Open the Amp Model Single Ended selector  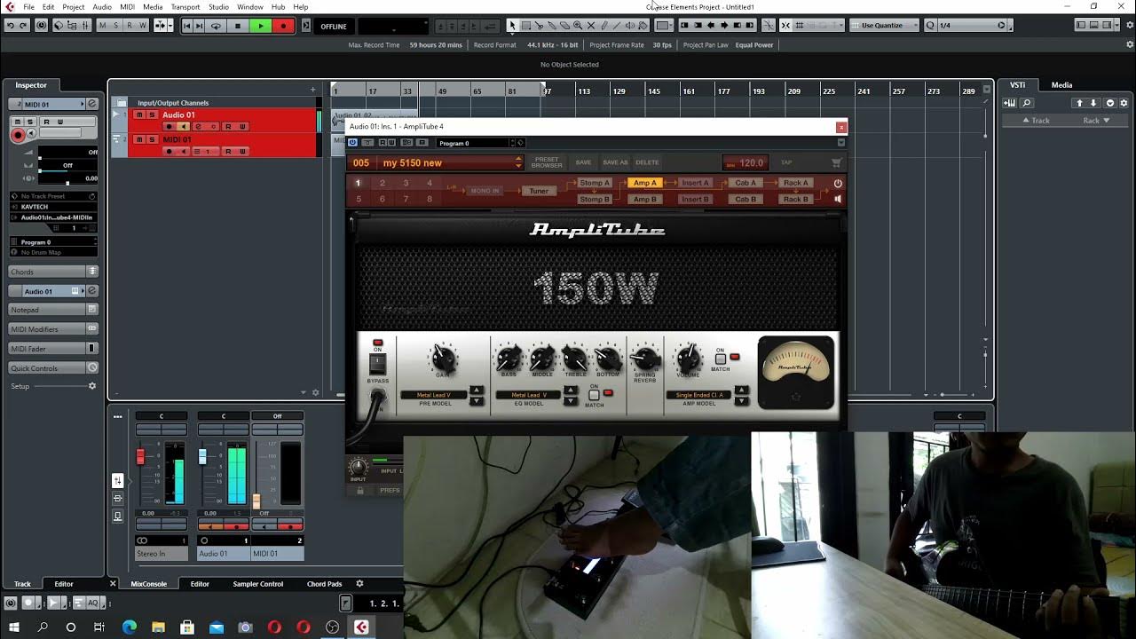pyautogui.click(x=699, y=395)
